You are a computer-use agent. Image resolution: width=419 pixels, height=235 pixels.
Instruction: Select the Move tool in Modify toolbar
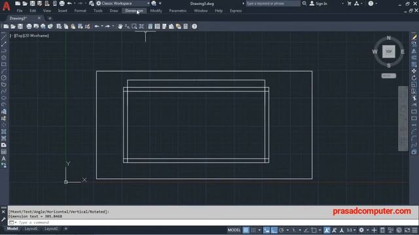point(414,71)
